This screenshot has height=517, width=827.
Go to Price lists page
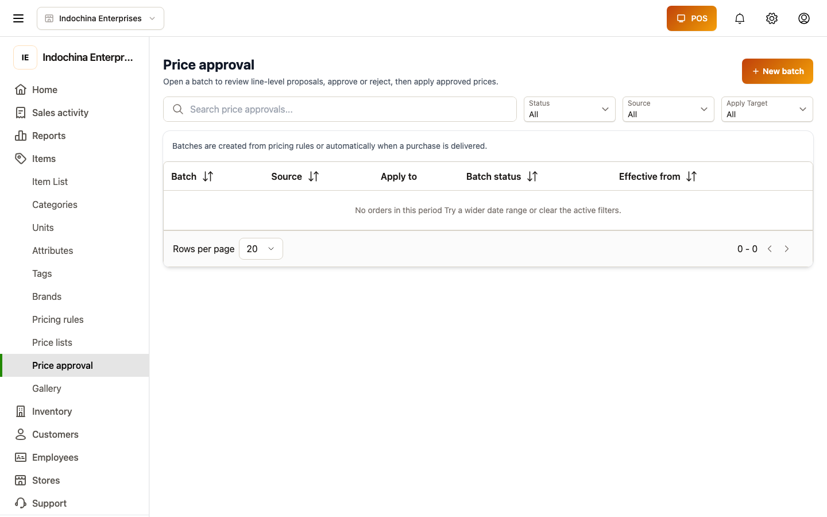pyautogui.click(x=75, y=342)
